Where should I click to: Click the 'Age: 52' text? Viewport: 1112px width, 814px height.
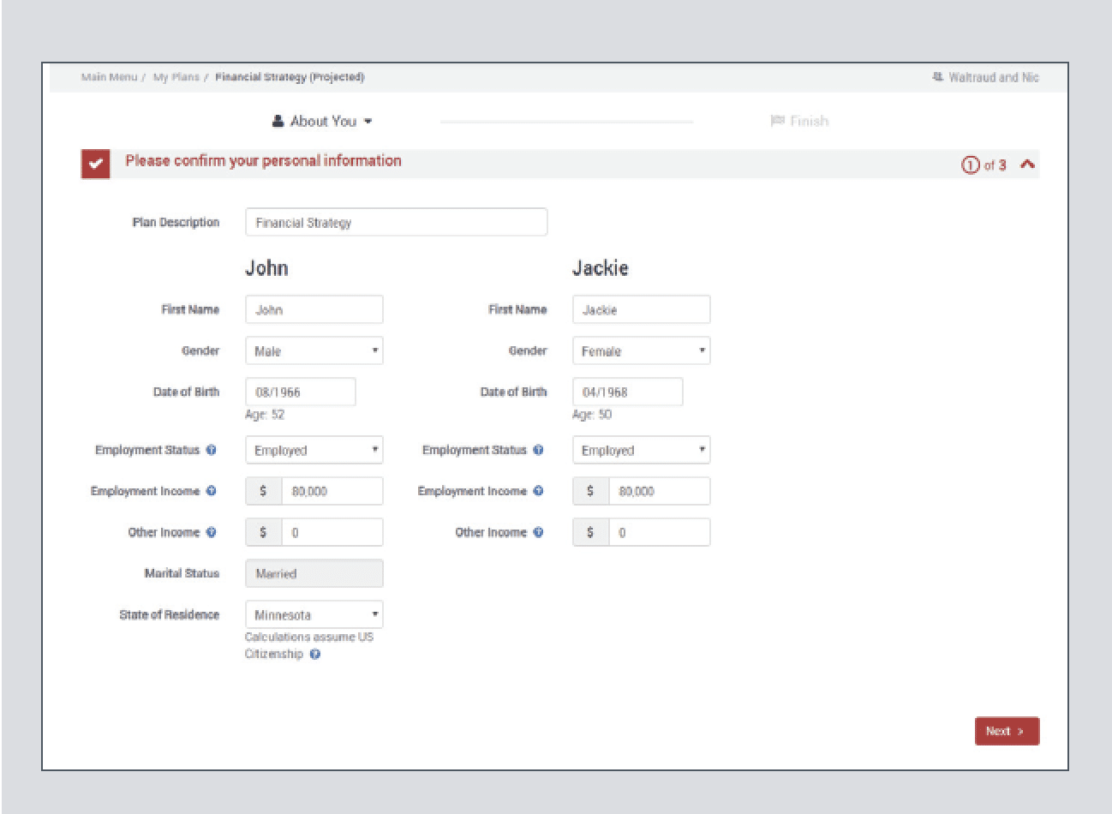(265, 415)
